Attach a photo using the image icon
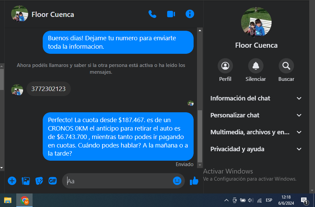 [x=26, y=181]
